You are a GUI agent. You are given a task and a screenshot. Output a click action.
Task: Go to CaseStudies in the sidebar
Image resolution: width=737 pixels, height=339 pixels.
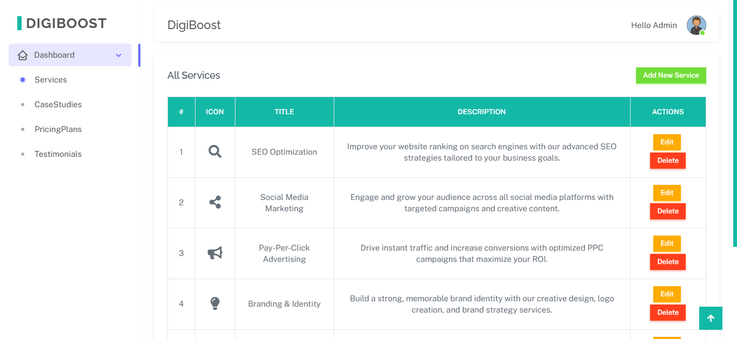[58, 105]
